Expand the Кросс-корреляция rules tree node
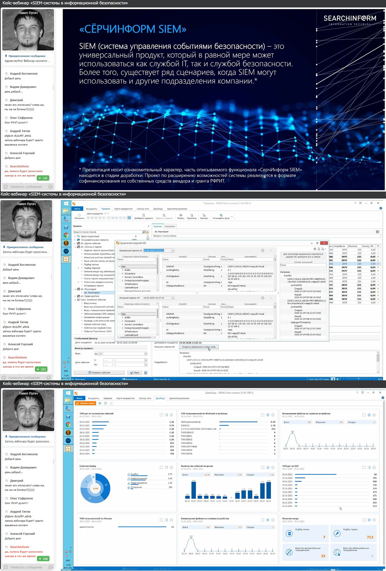Image resolution: width=386 pixels, height=571 pixels. 75,236
